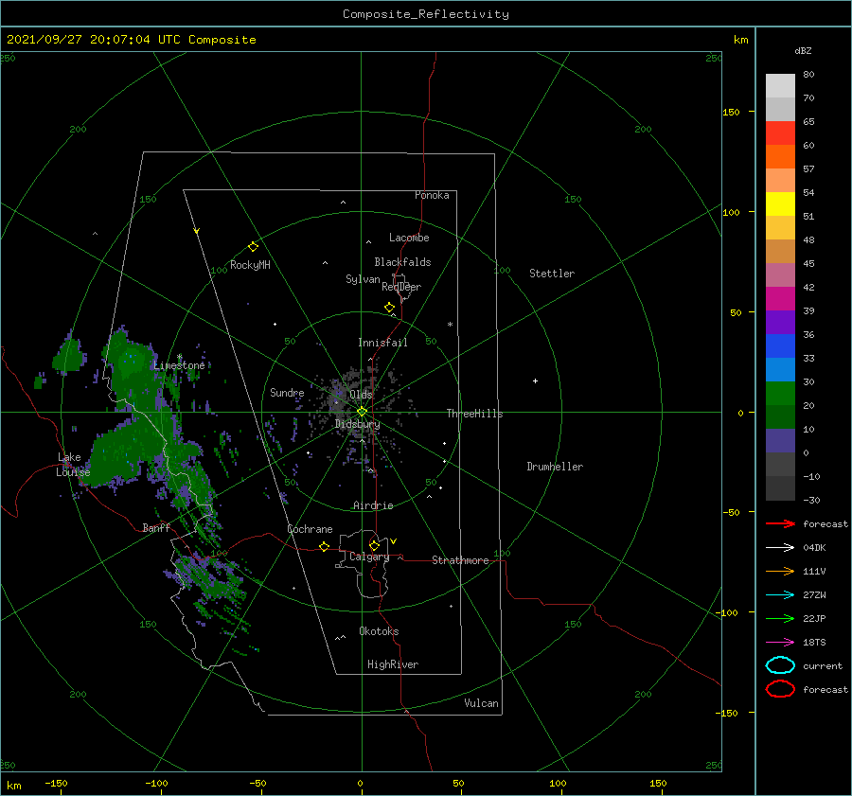Click the yellow diamond marker below RedDeer
The height and width of the screenshot is (796, 852).
point(390,308)
